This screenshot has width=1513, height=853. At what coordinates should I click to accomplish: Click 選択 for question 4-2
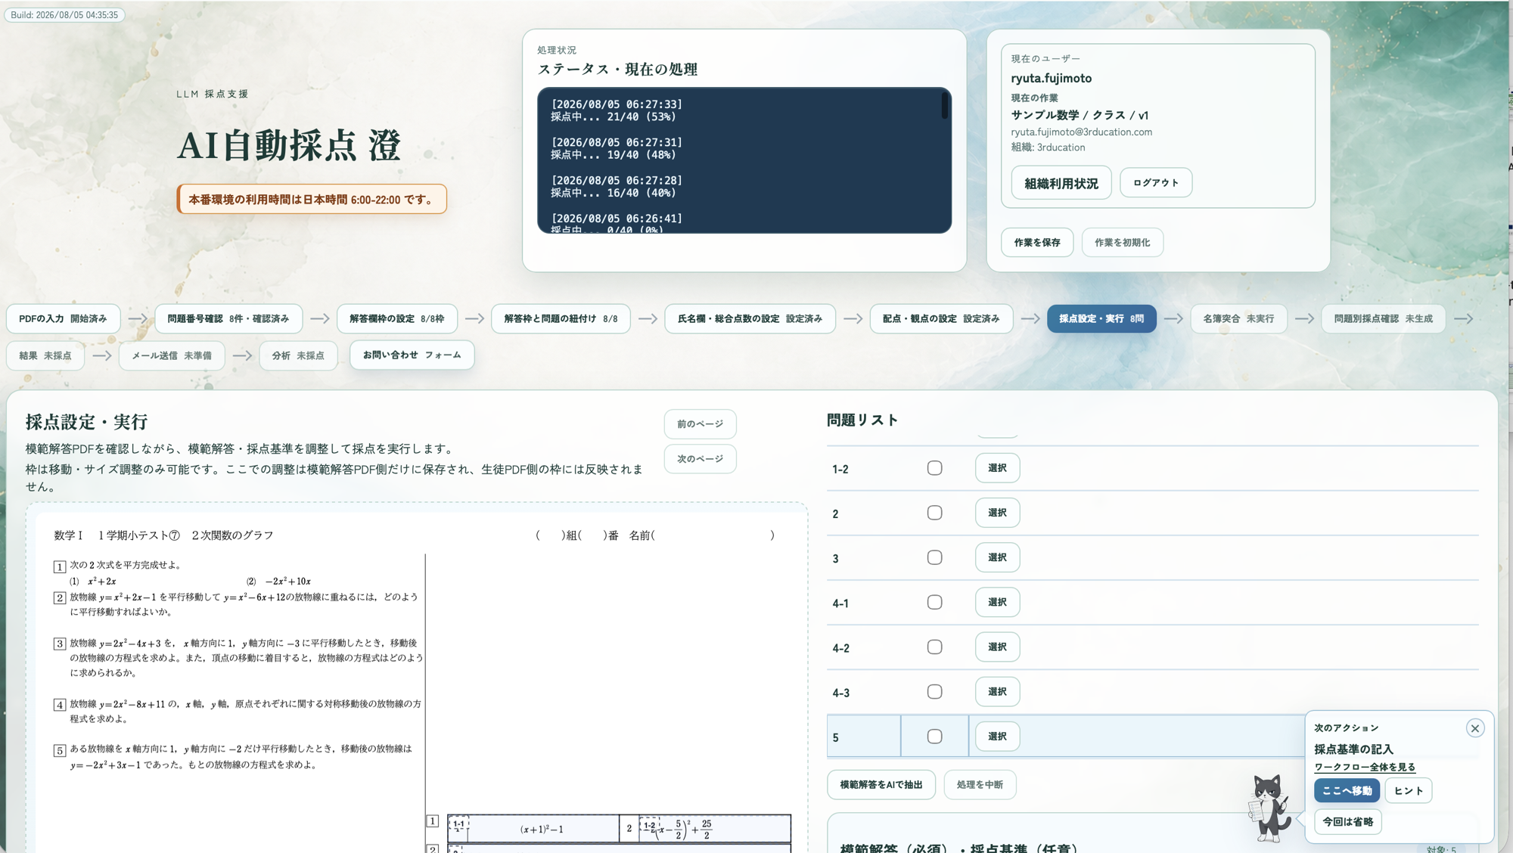click(997, 647)
